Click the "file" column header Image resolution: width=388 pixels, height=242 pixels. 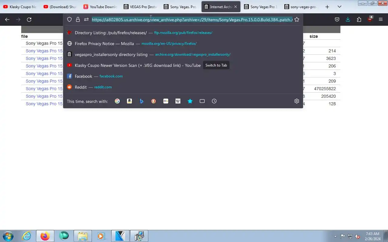click(25, 36)
